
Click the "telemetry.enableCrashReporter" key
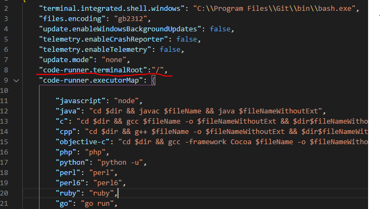pyautogui.click(x=103, y=39)
